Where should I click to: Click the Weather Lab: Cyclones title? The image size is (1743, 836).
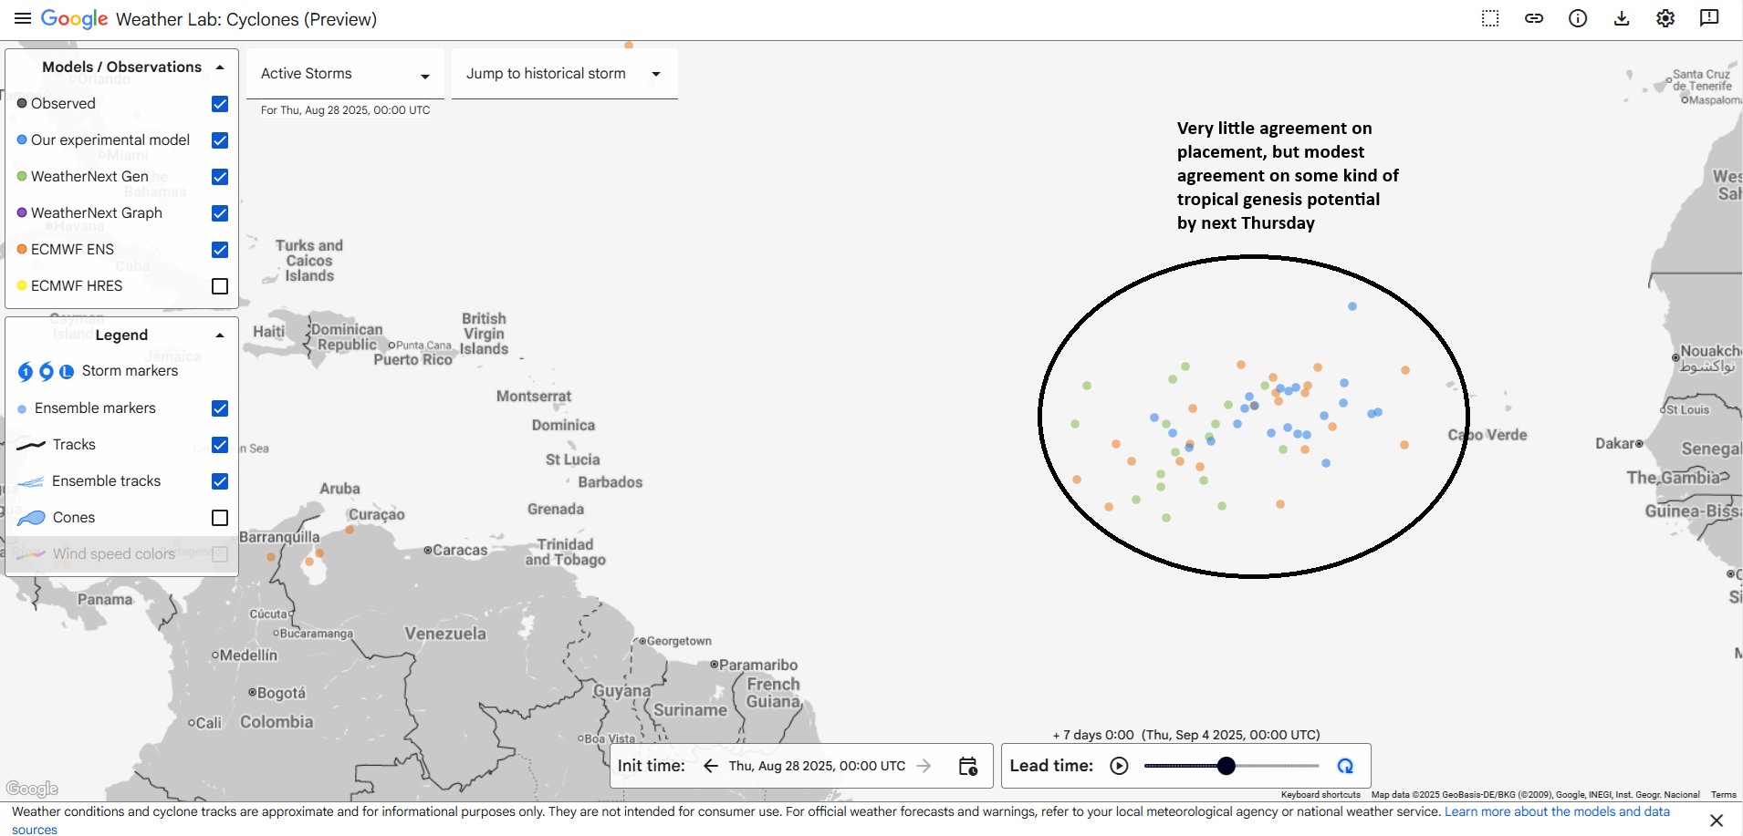point(246,19)
